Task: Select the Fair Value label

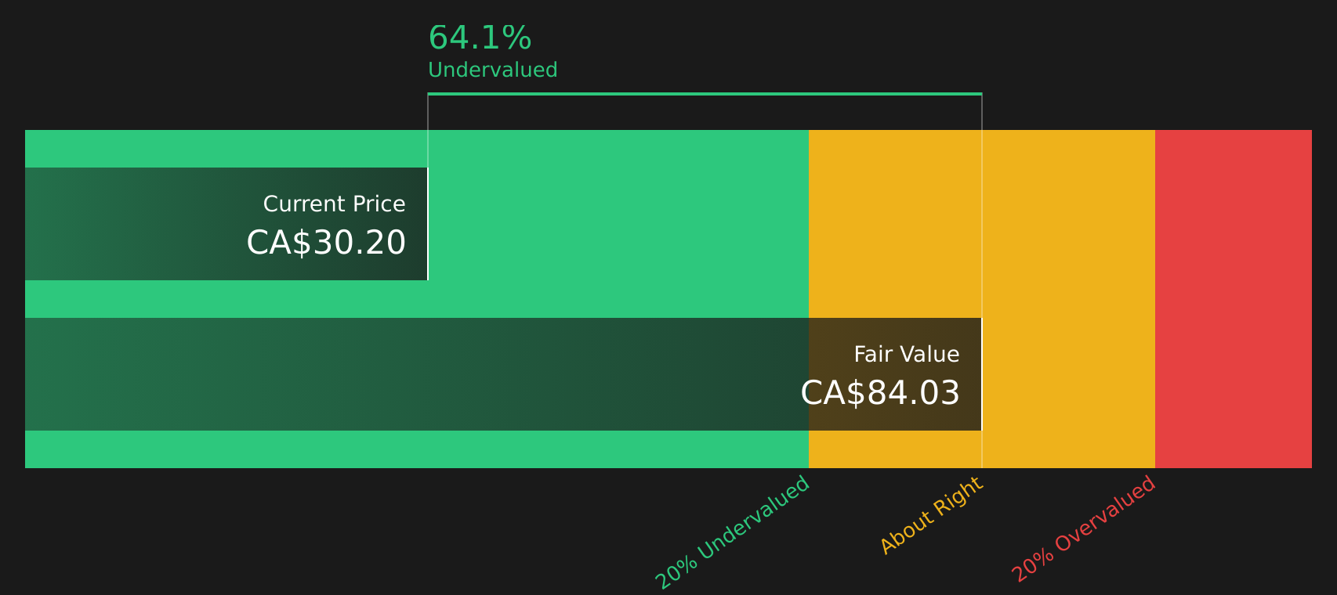Action: (x=906, y=355)
